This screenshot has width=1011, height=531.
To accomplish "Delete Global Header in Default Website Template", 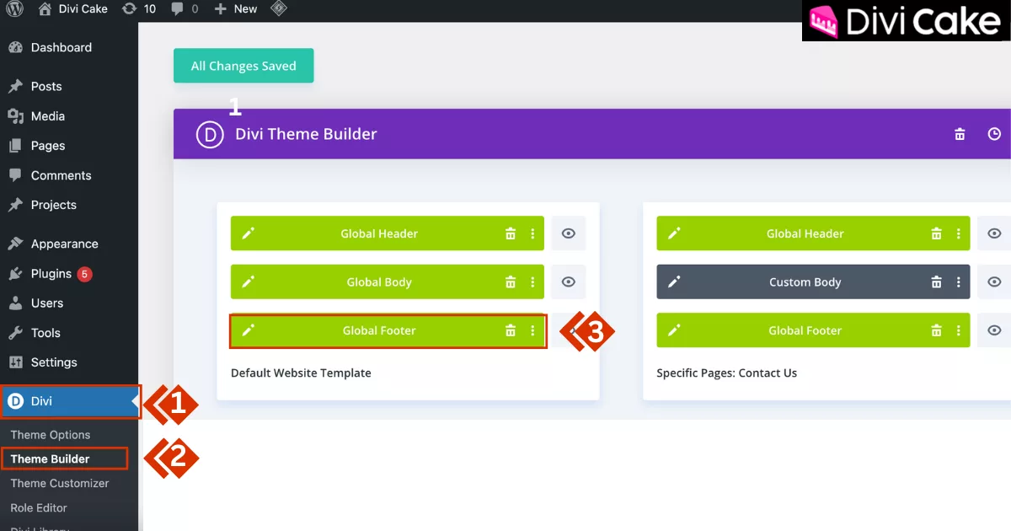I will click(x=510, y=233).
